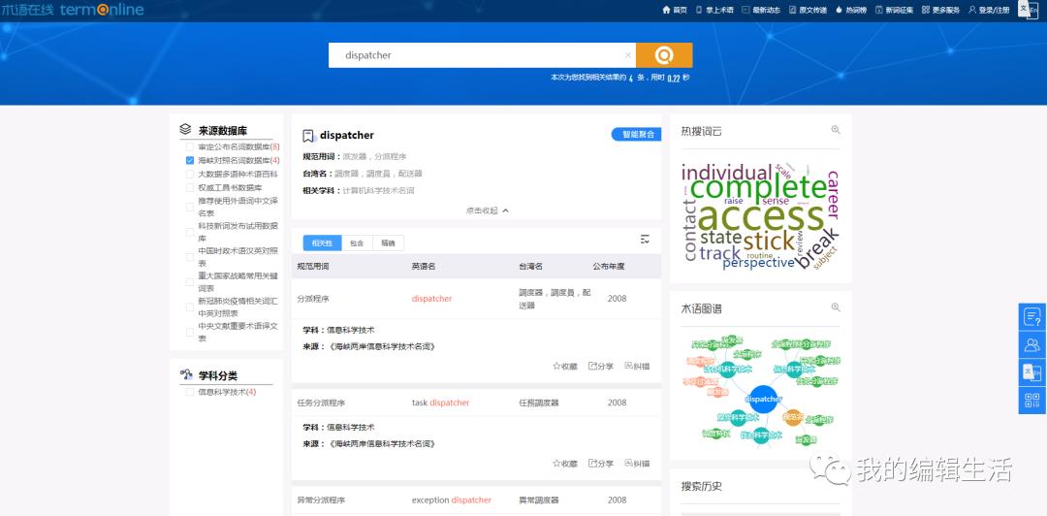Viewport: 1047px width, 516px height.
Task: Click the 公布年度 column header
Action: (608, 266)
